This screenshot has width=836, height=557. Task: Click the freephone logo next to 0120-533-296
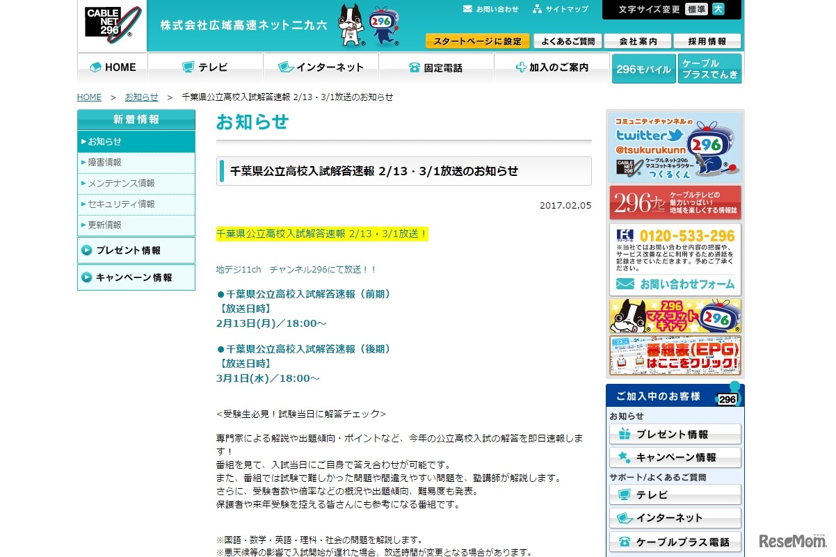(x=625, y=236)
